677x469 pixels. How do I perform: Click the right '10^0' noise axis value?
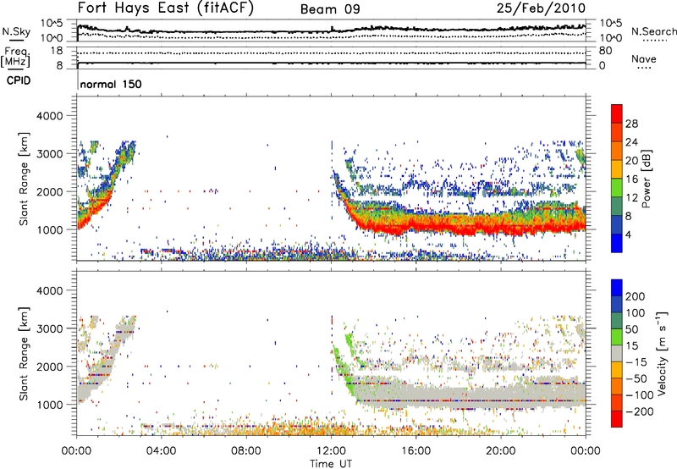click(x=611, y=38)
